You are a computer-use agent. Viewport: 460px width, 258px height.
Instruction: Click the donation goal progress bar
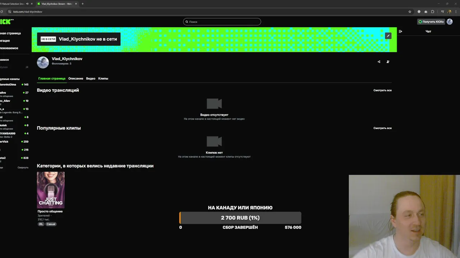(240, 218)
